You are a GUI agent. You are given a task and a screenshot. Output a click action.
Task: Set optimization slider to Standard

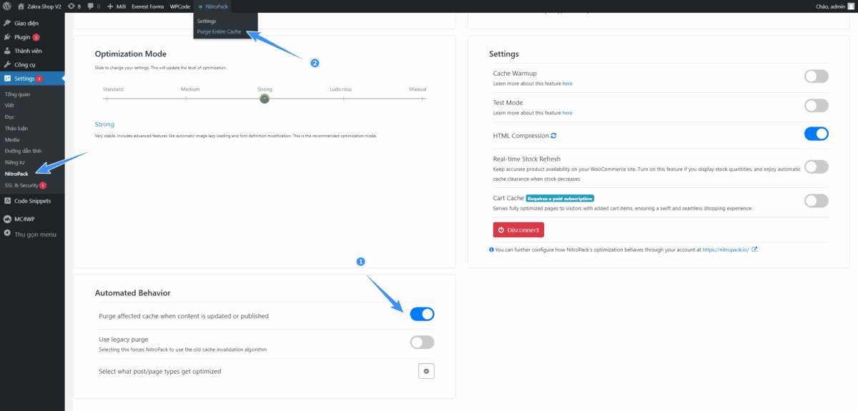pyautogui.click(x=106, y=99)
